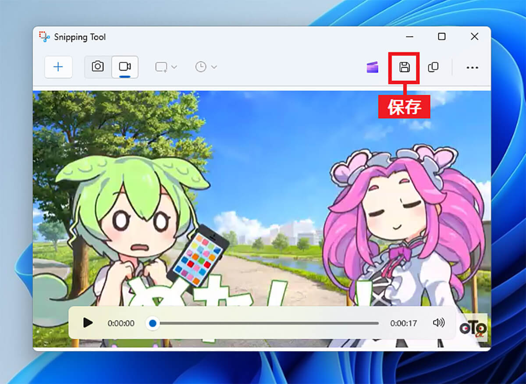Click the video seek bar handle
The height and width of the screenshot is (384, 526).
tap(153, 323)
